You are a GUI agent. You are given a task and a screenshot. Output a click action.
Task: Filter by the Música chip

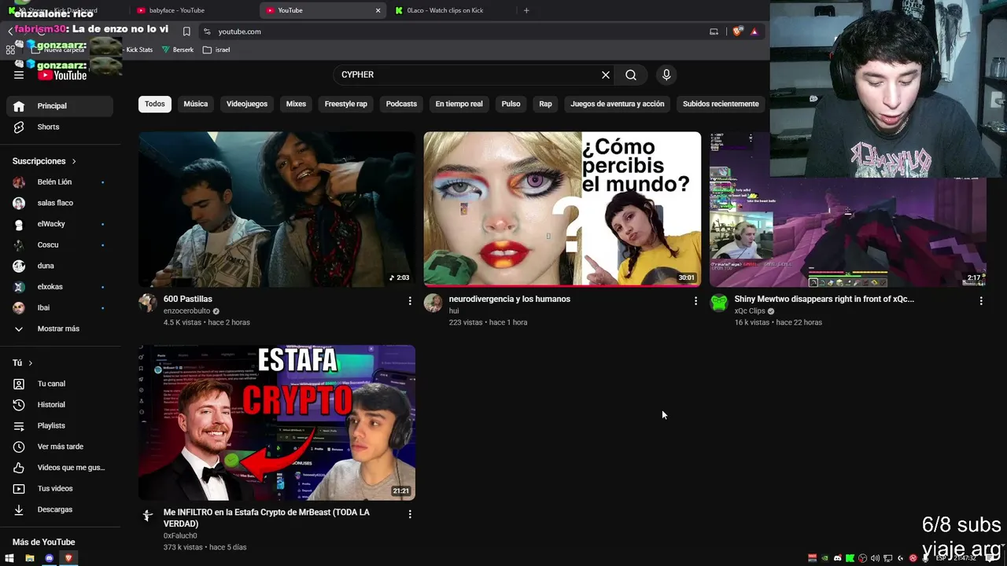click(x=196, y=104)
